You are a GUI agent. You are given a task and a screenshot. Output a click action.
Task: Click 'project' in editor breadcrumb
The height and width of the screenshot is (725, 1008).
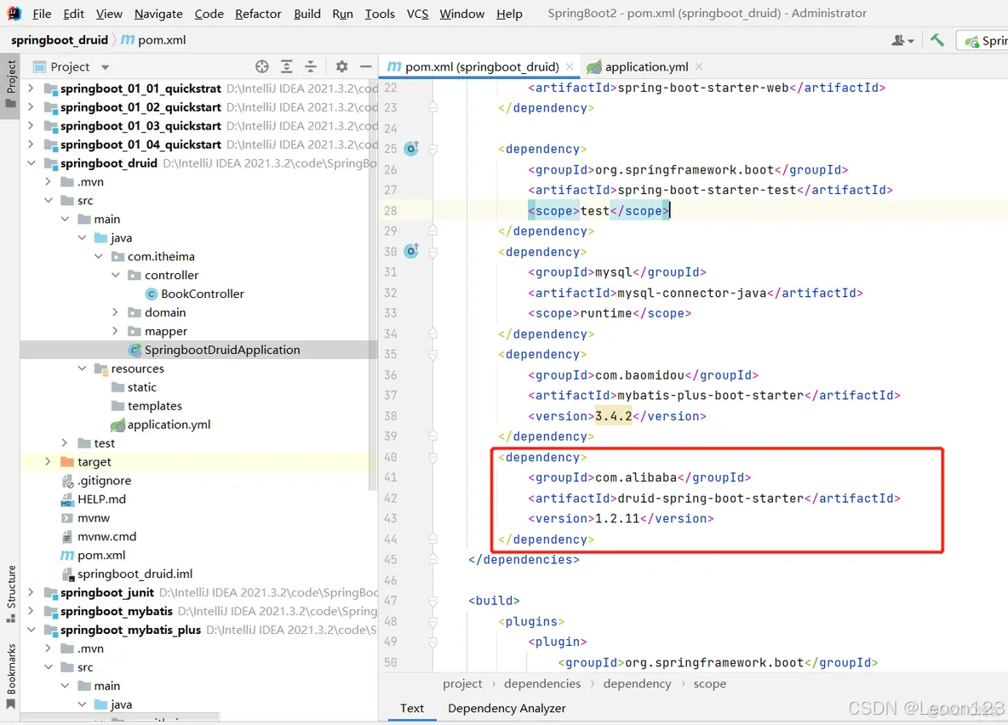pyautogui.click(x=462, y=683)
